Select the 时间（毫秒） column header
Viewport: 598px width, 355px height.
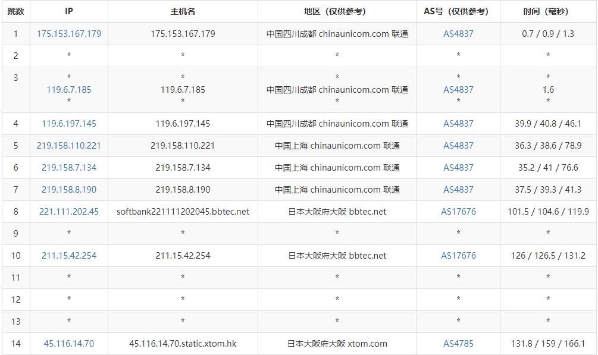tap(548, 11)
